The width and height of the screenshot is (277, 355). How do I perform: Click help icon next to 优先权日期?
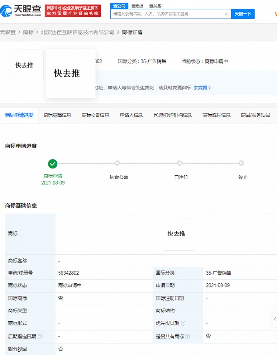[183, 323]
